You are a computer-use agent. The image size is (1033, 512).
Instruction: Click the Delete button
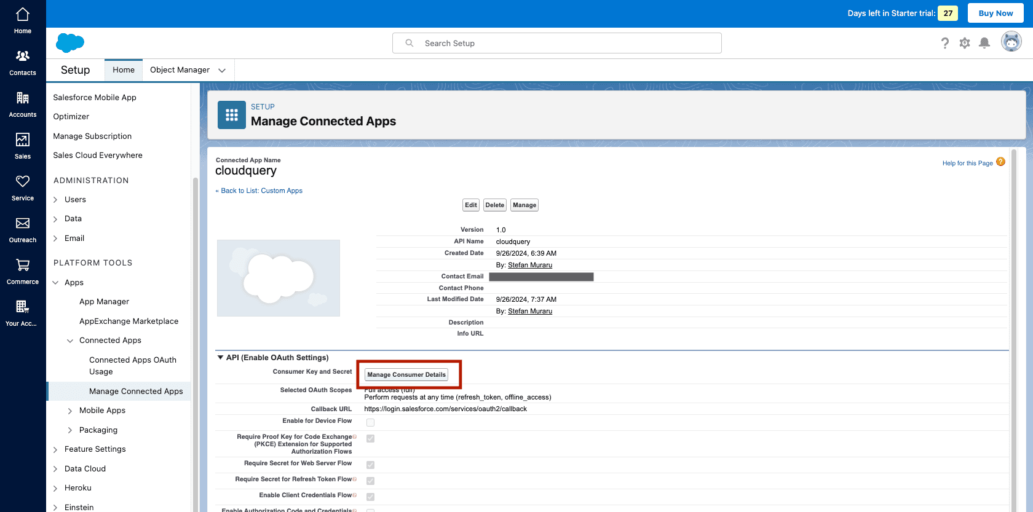494,205
